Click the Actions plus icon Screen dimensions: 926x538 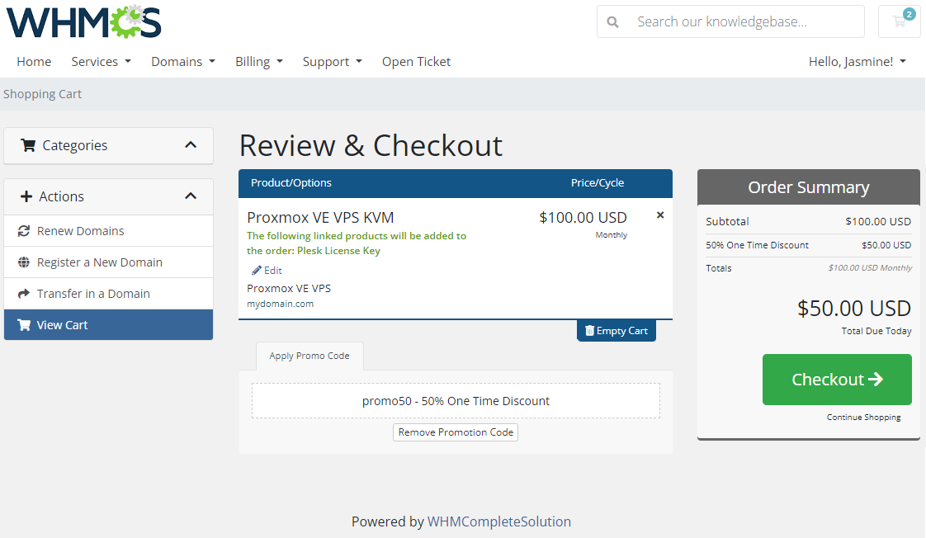point(26,196)
